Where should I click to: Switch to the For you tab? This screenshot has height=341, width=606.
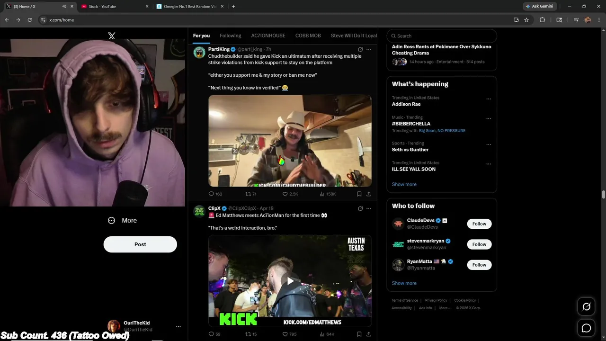[201, 36]
